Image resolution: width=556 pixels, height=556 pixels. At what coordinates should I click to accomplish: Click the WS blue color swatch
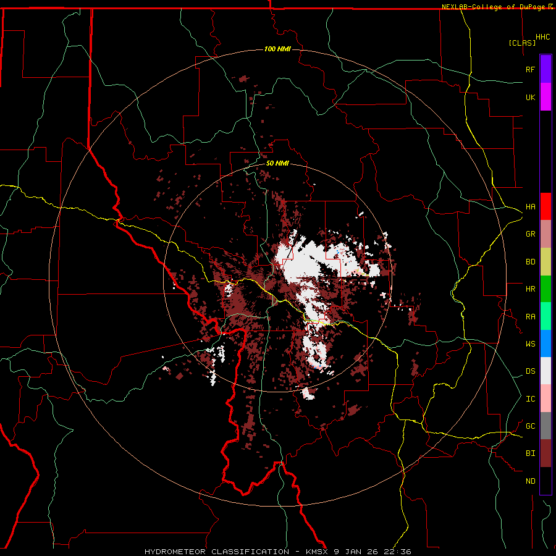(545, 343)
